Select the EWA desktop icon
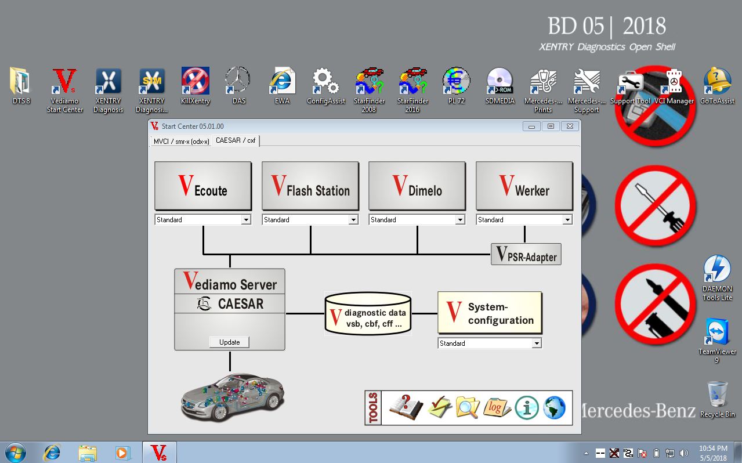742x463 pixels. [x=283, y=86]
